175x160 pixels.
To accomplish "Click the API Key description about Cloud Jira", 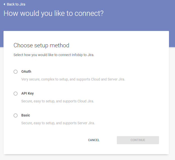I will 58,101.
